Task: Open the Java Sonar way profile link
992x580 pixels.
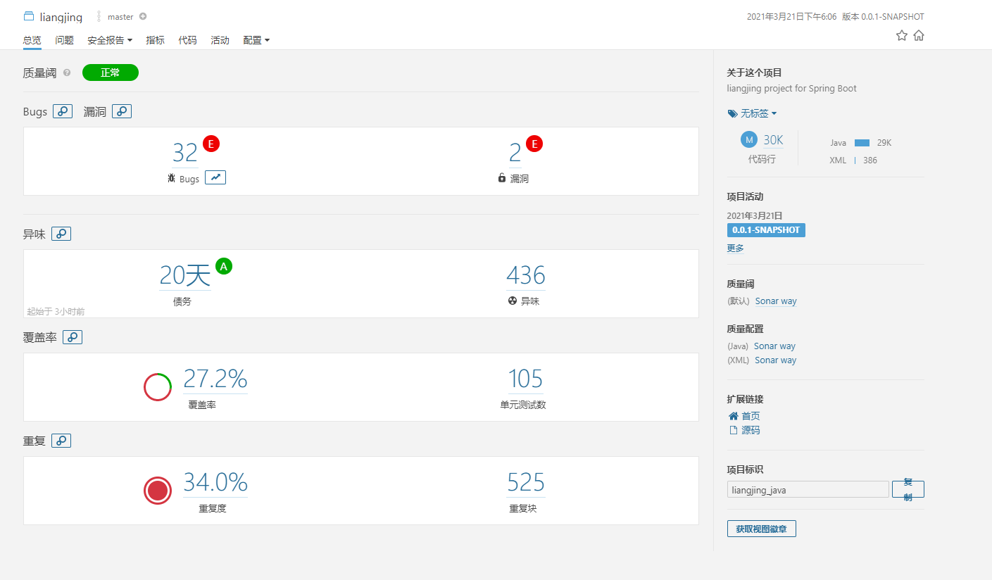Action: pyautogui.click(x=774, y=346)
